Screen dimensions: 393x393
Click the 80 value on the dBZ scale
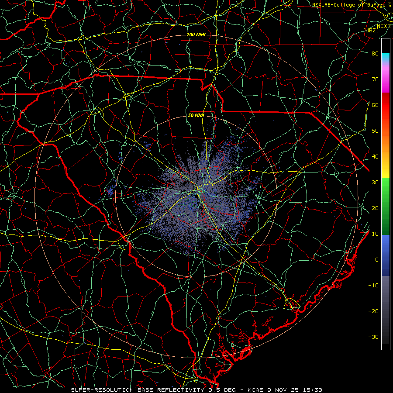click(375, 53)
